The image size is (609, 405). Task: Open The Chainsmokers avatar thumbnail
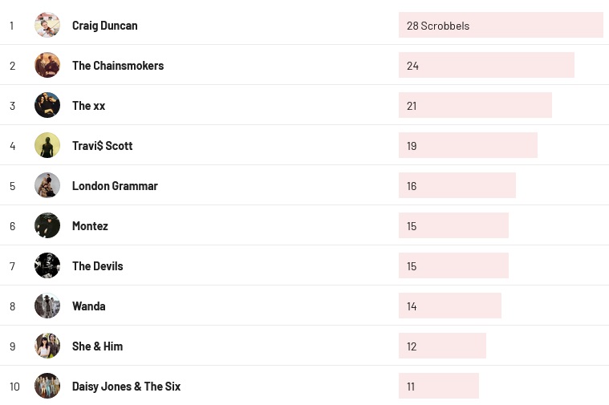(x=47, y=65)
